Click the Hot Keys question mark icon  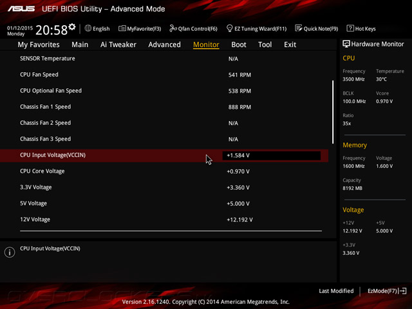pyautogui.click(x=350, y=28)
